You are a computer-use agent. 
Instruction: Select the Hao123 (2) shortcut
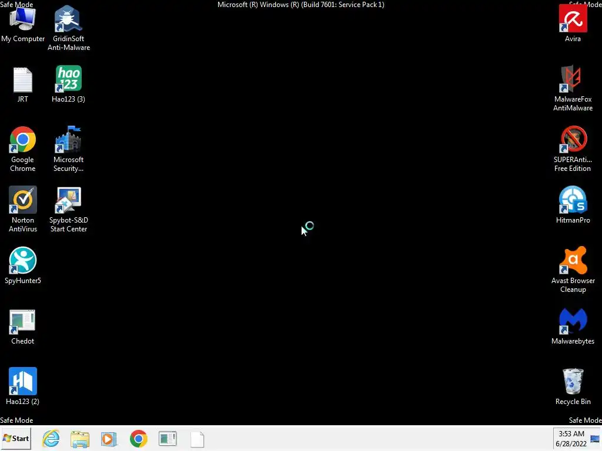tap(23, 386)
